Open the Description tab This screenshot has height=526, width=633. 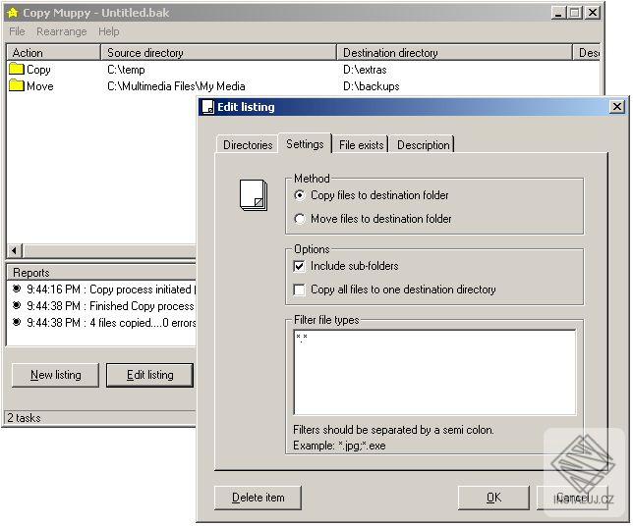click(x=423, y=145)
